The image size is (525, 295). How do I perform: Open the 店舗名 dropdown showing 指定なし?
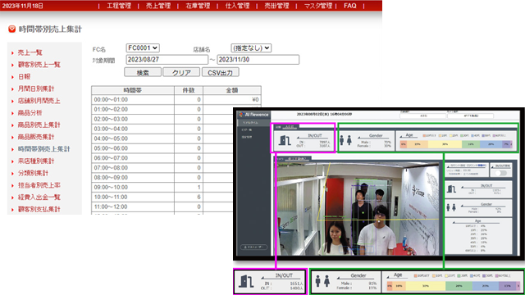click(x=251, y=48)
